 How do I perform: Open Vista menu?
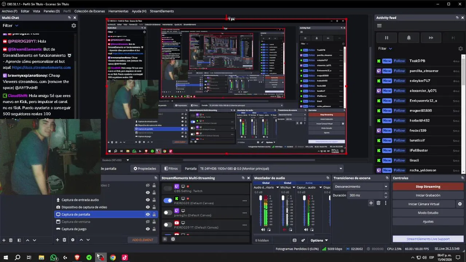[x=36, y=11]
